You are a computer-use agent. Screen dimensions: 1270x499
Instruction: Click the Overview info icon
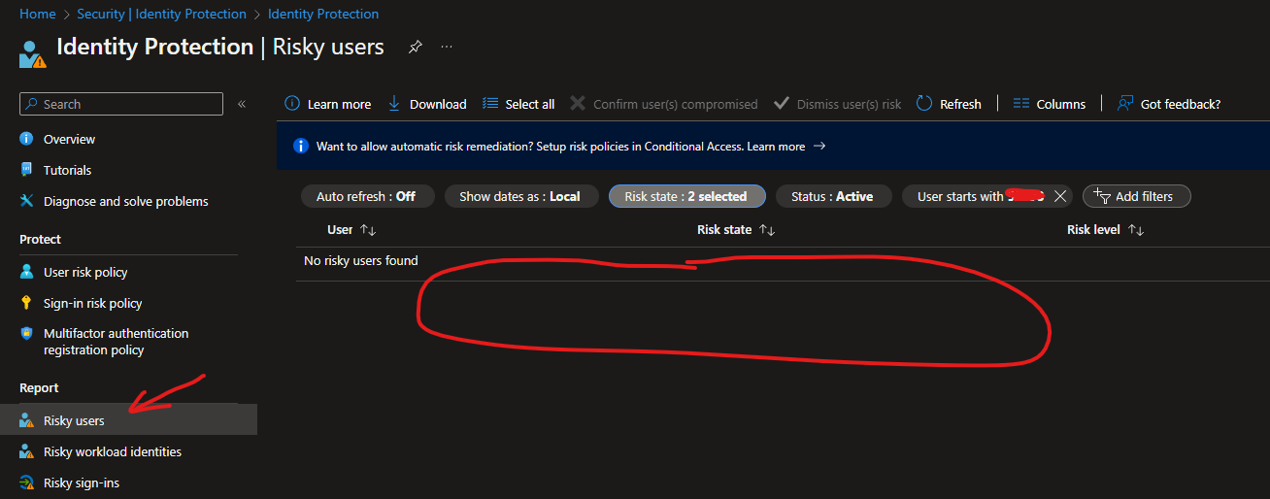click(x=26, y=139)
